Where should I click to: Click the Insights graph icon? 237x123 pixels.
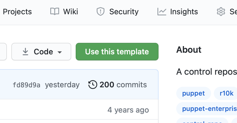pos(162,12)
